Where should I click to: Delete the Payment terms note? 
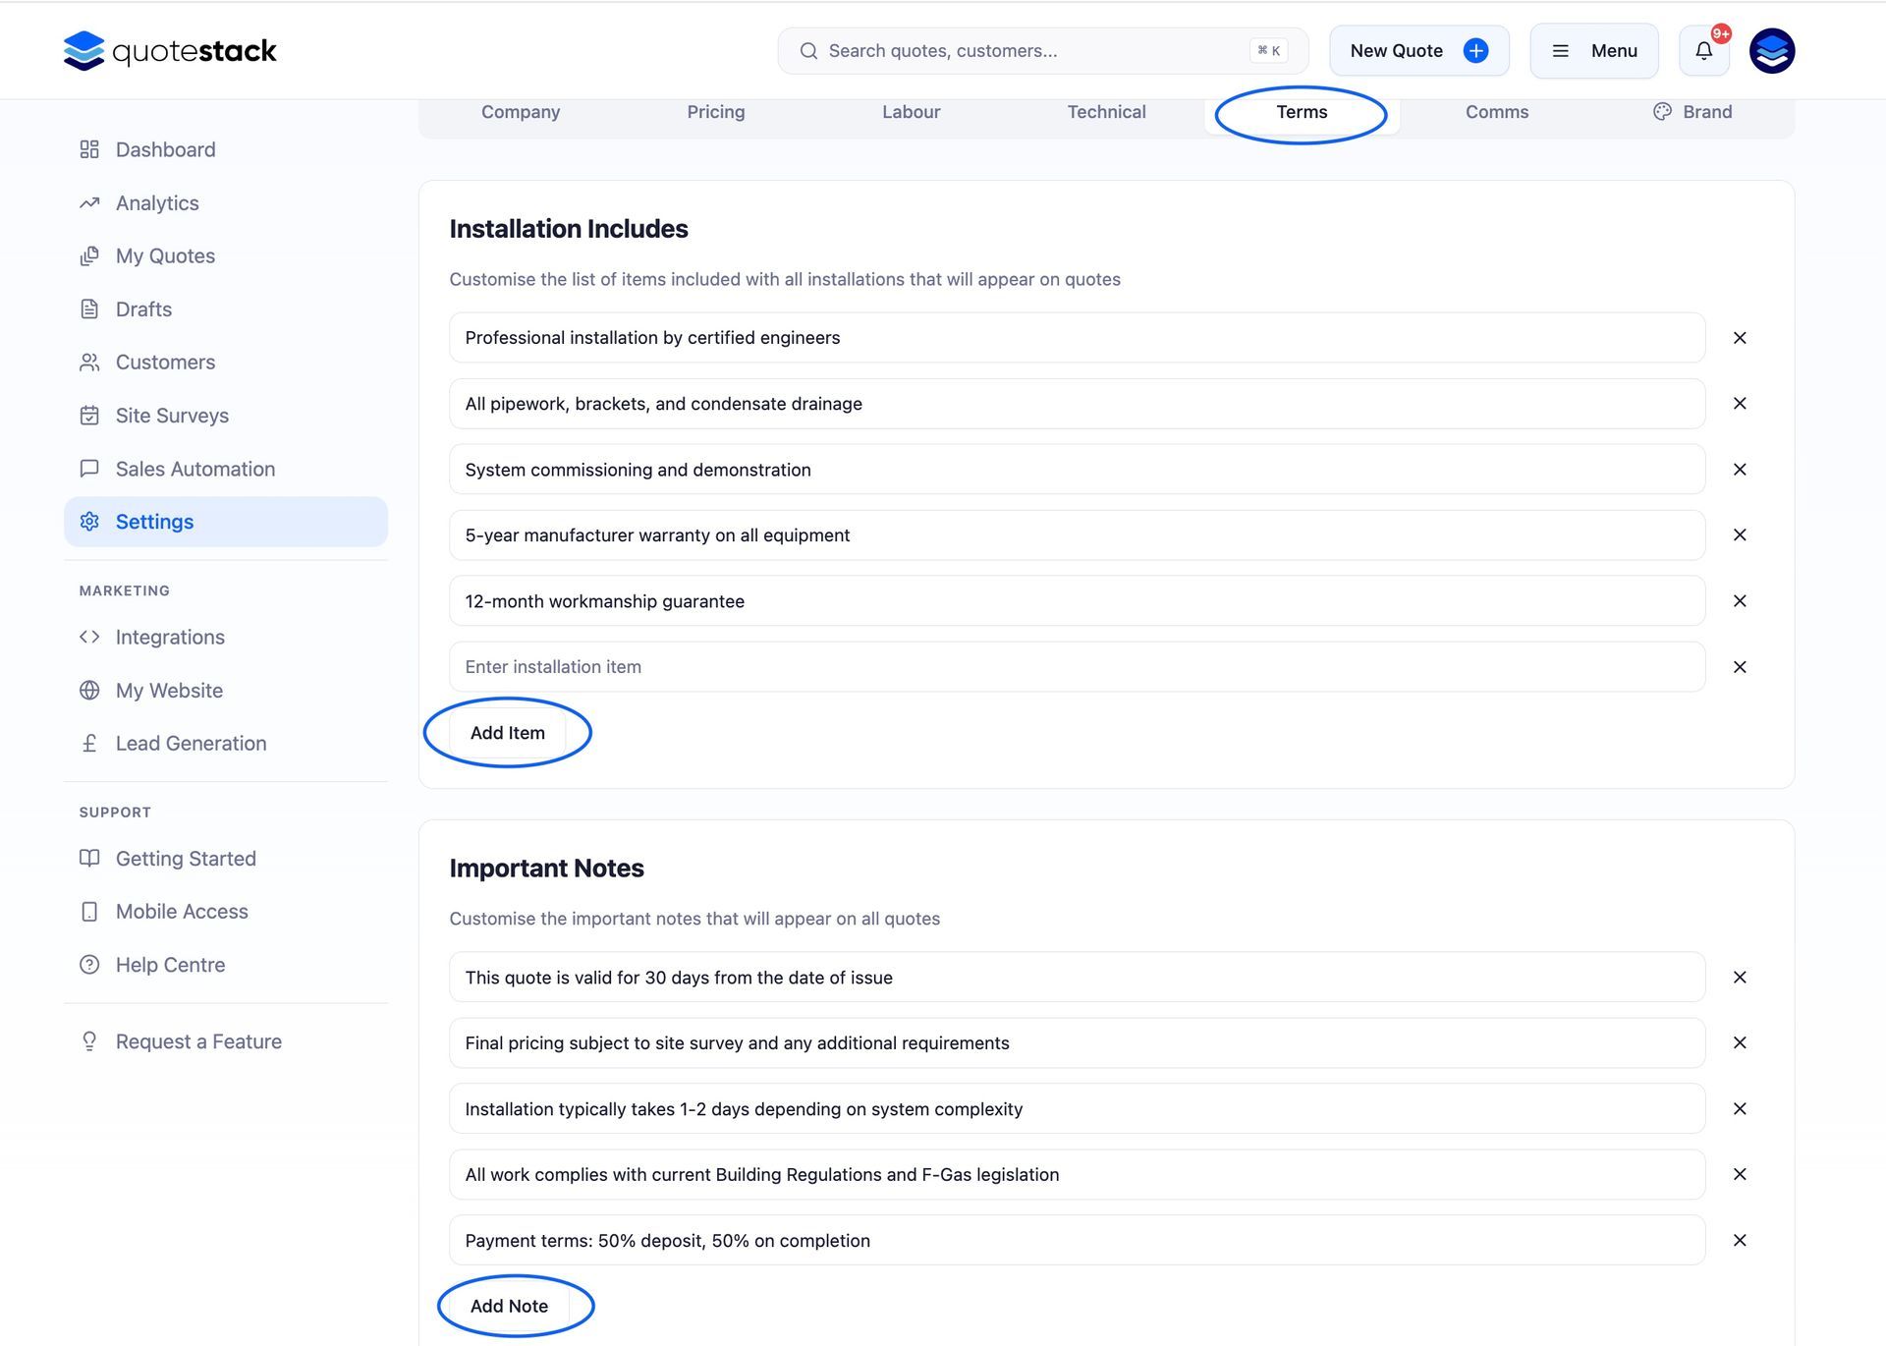pyautogui.click(x=1739, y=1241)
